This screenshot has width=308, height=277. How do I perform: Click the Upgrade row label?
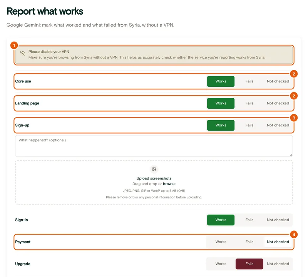point(23,264)
